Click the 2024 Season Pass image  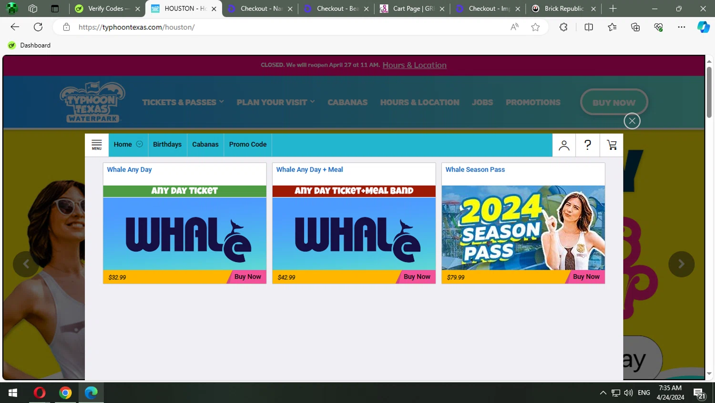(x=523, y=227)
